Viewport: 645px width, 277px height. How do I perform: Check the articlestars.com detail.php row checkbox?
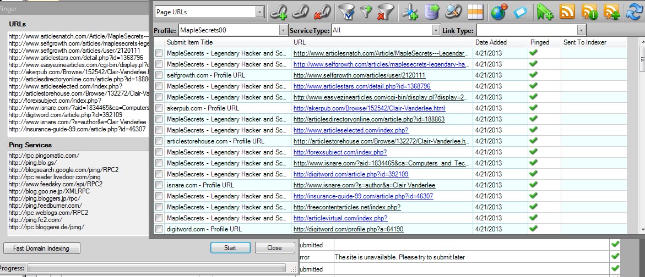tap(159, 86)
